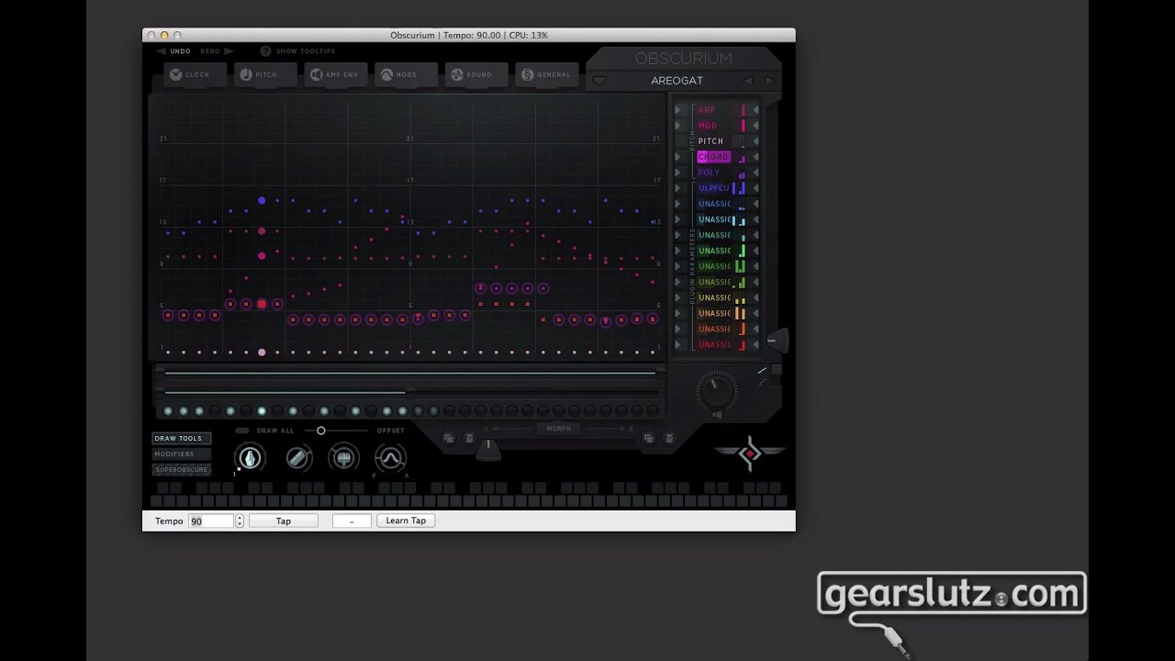The width and height of the screenshot is (1175, 661).
Task: Switch to the Draw Tools section
Action: click(x=181, y=438)
